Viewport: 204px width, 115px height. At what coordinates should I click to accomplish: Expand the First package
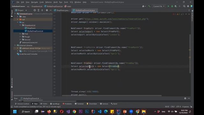pyautogui.click(x=20, y=34)
